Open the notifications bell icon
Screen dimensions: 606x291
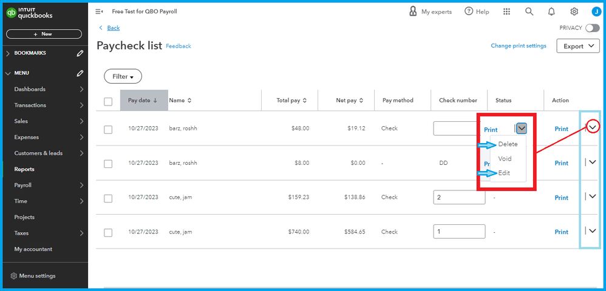pos(551,12)
